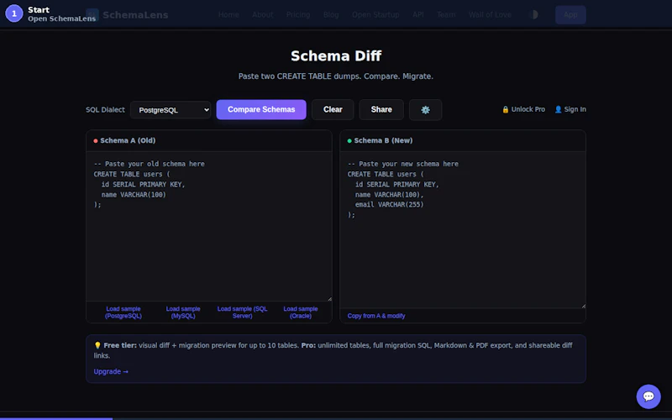Click Copy from A & modify link

(x=375, y=316)
